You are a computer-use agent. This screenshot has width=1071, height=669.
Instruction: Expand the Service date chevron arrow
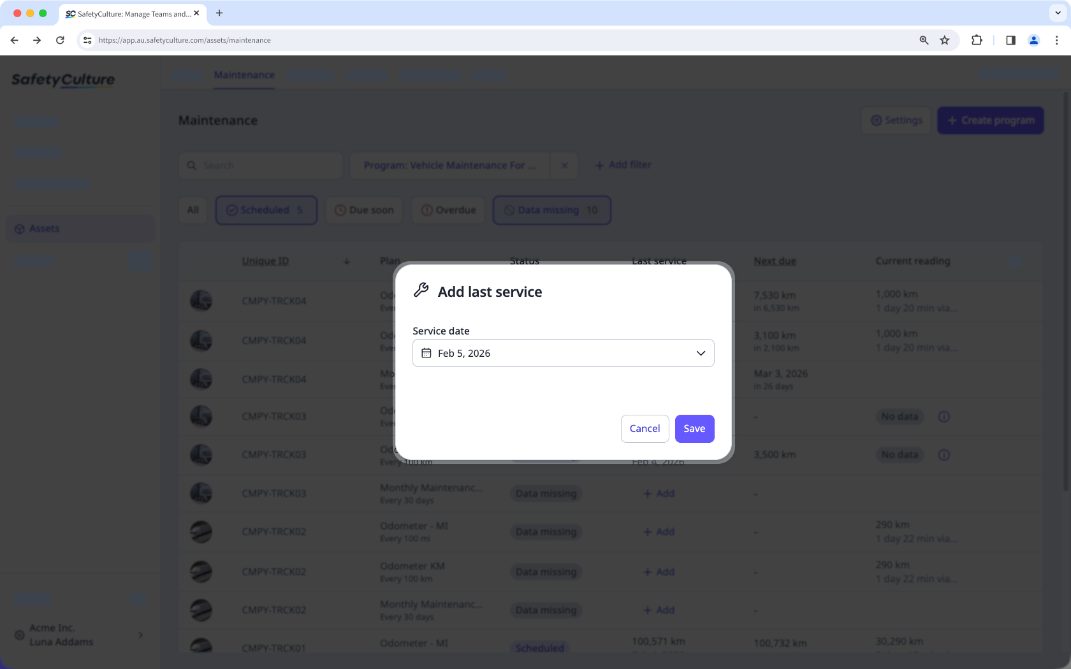coord(701,353)
